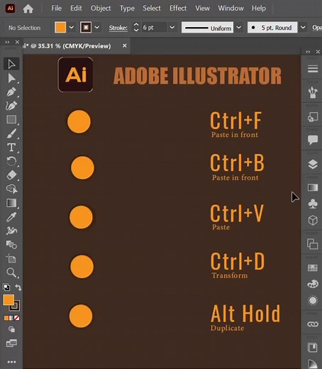Select the Curvature tool
This screenshot has width=322, height=369.
11,106
